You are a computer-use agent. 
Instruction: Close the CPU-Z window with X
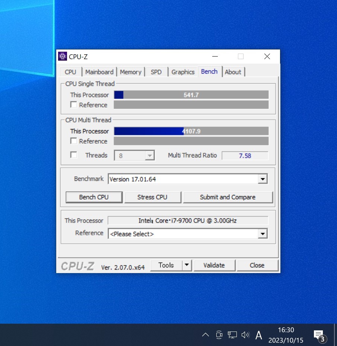coord(267,57)
